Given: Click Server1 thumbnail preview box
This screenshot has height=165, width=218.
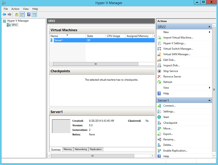Looking at the screenshot, I should point(61,126).
